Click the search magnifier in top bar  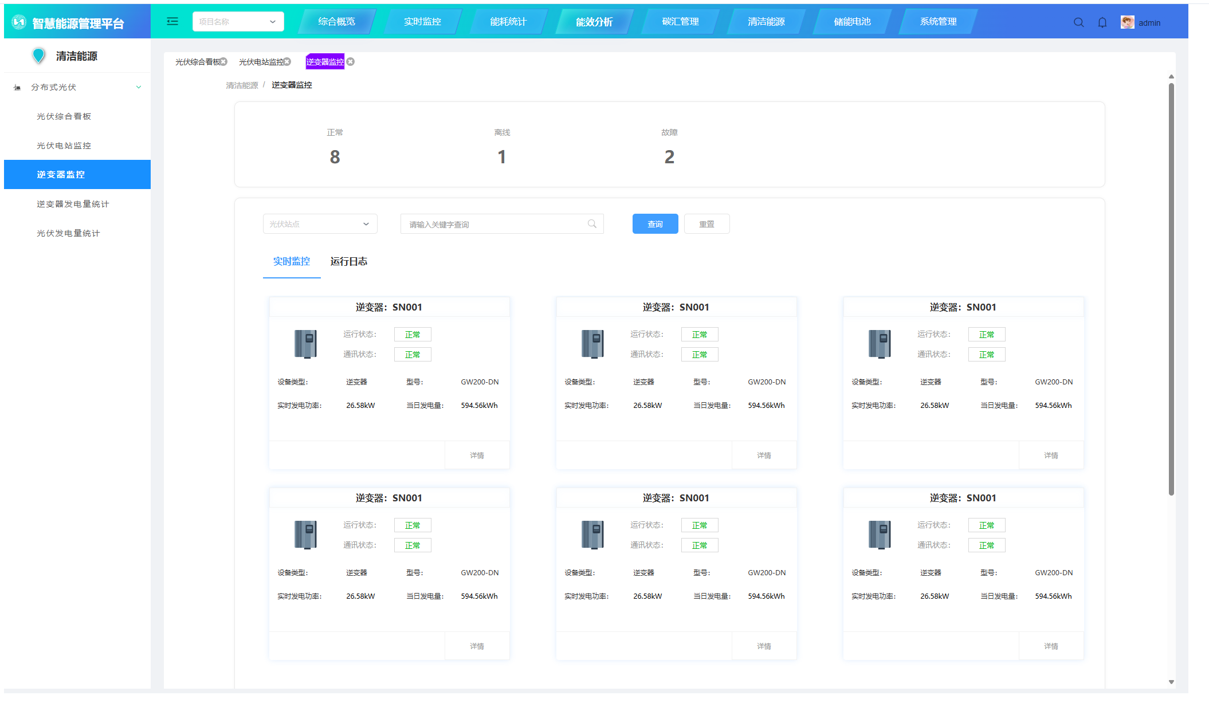click(x=1078, y=22)
